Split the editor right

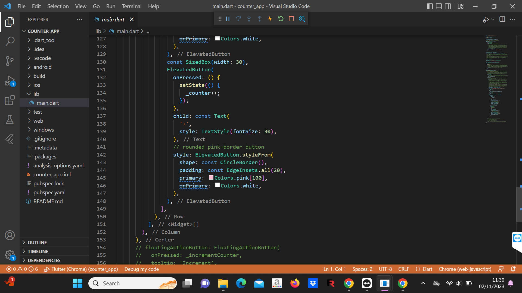[x=502, y=19]
